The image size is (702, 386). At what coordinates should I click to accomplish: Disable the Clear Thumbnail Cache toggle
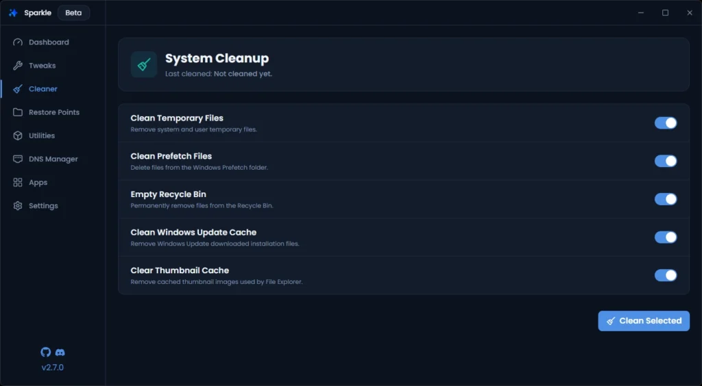click(x=665, y=275)
